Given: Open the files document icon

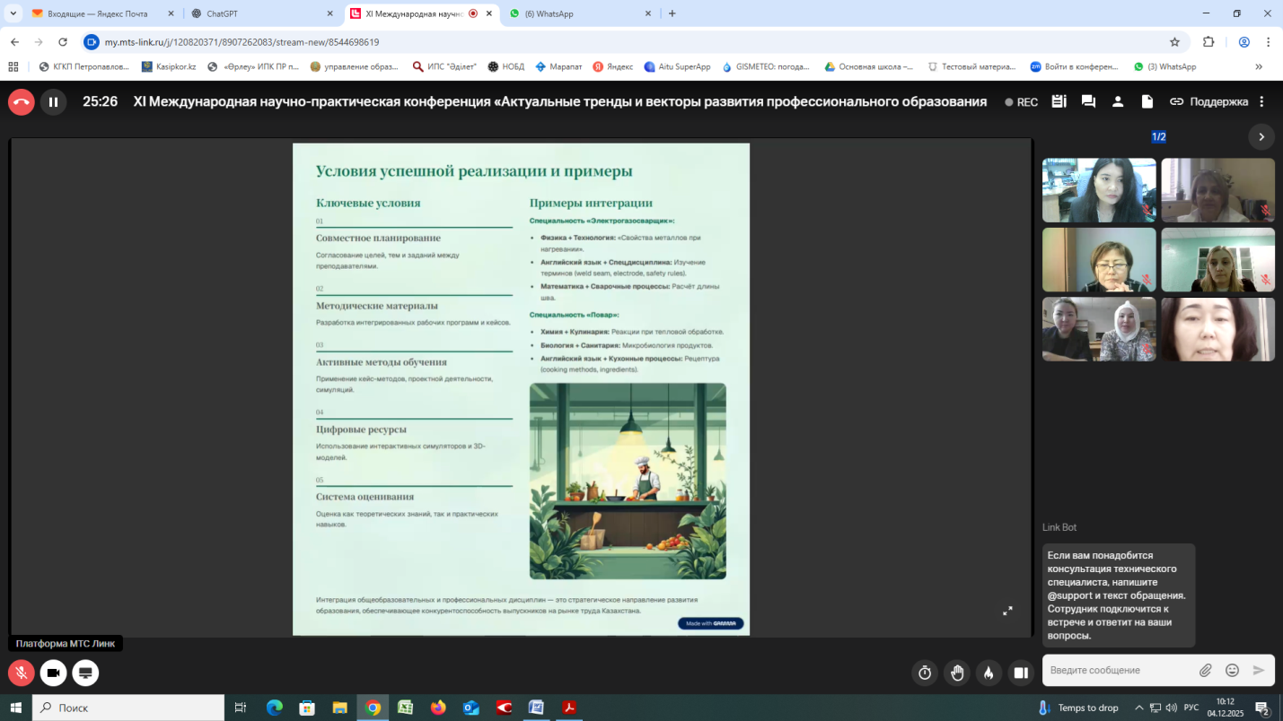Looking at the screenshot, I should tap(1147, 102).
